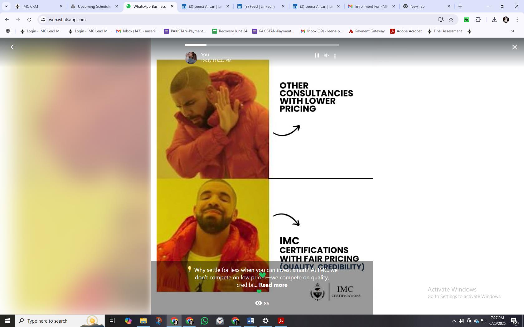Click the status progress bar
524x327 pixels.
262,45
